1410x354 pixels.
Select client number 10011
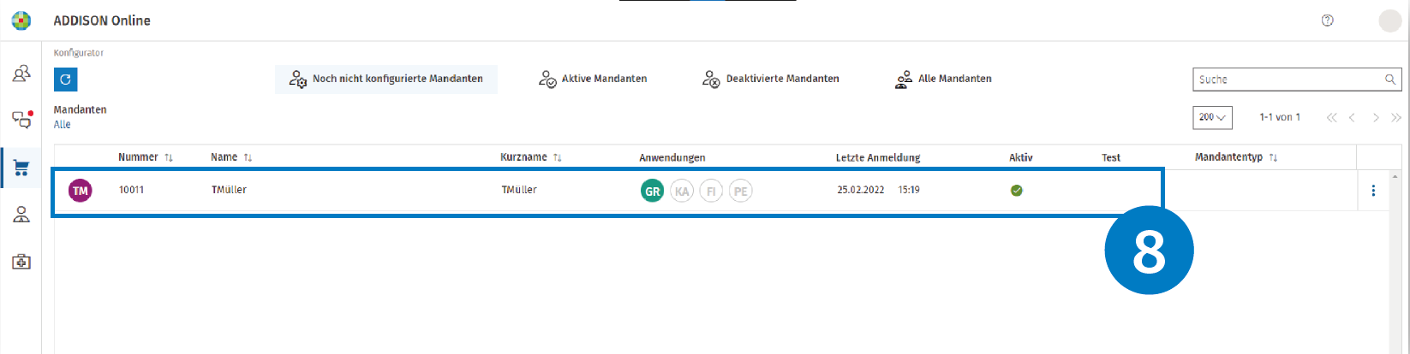pyautogui.click(x=131, y=190)
